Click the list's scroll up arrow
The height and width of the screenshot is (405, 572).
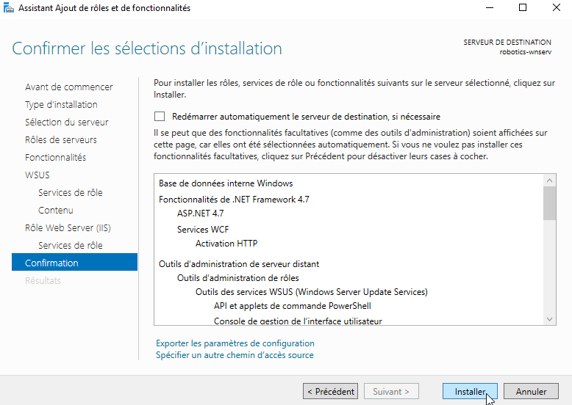(x=549, y=180)
